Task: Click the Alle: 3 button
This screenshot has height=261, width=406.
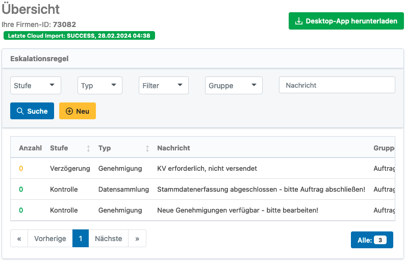Action: (x=372, y=240)
